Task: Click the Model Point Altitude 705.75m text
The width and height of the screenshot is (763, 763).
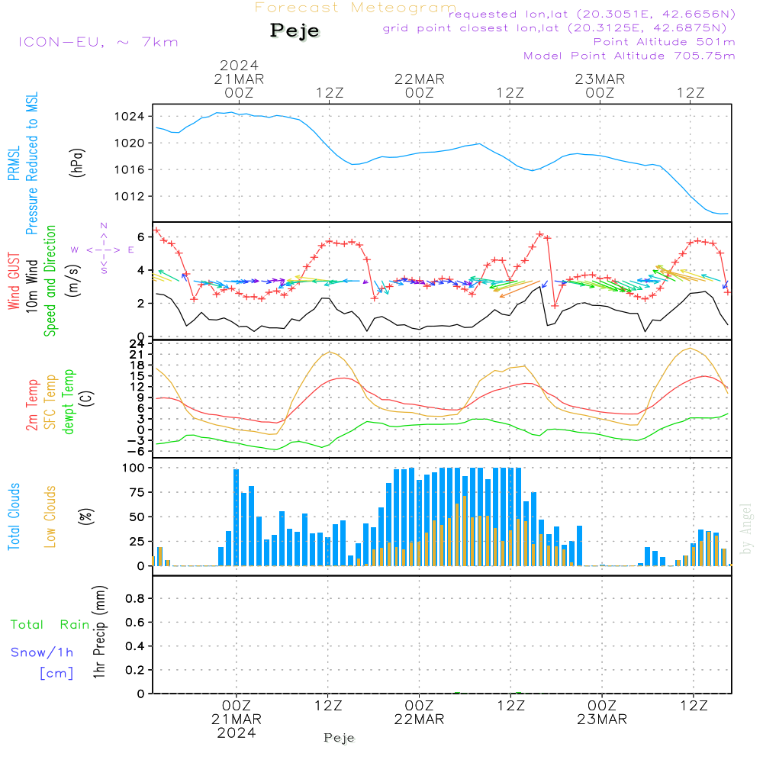Action: (629, 55)
